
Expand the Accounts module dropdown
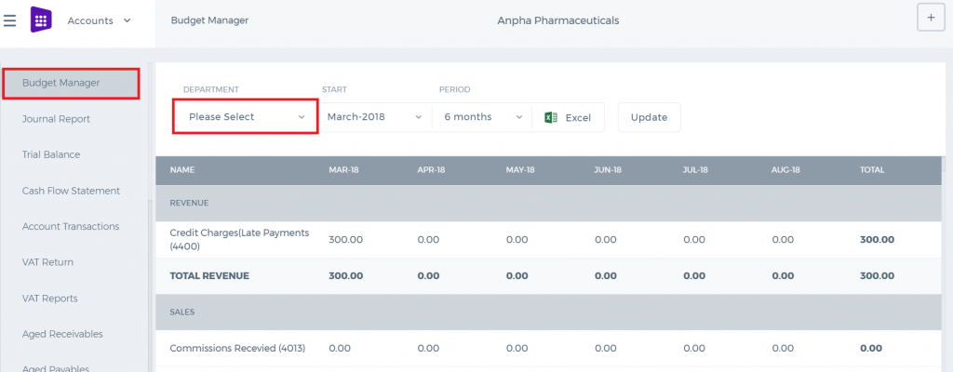click(99, 20)
